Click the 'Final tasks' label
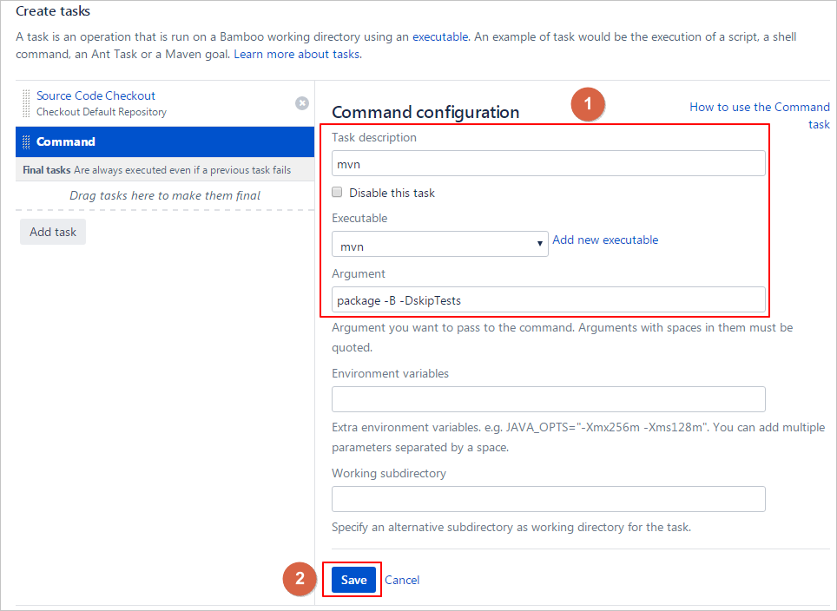Image resolution: width=837 pixels, height=611 pixels. (x=46, y=170)
